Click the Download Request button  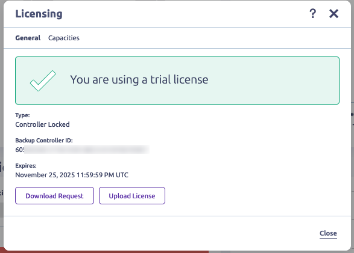coord(54,196)
